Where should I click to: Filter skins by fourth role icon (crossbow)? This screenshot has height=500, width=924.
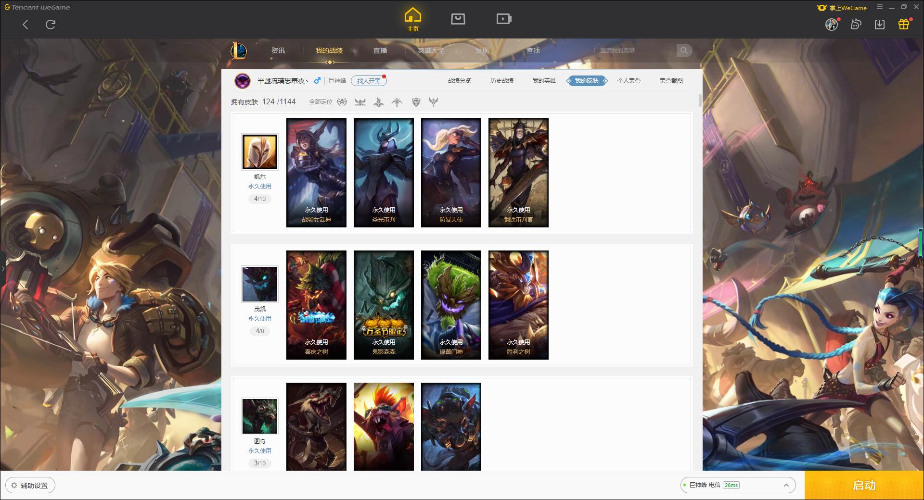(397, 102)
